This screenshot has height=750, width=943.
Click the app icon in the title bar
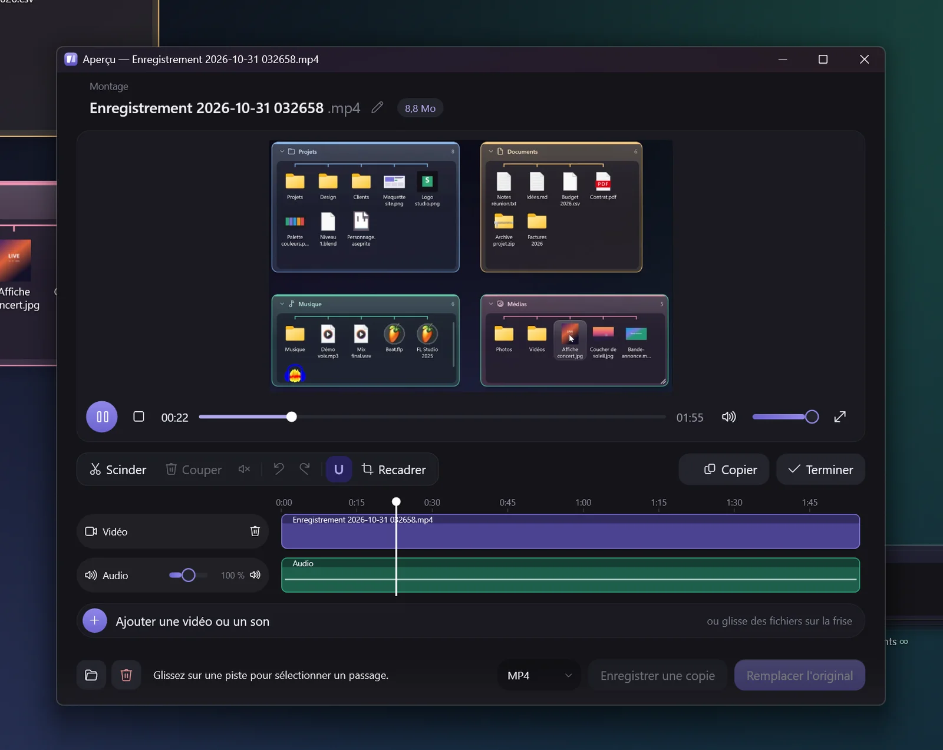point(71,59)
